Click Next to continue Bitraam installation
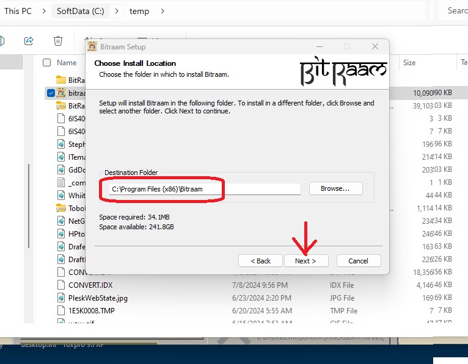The image size is (468, 364). (x=306, y=261)
